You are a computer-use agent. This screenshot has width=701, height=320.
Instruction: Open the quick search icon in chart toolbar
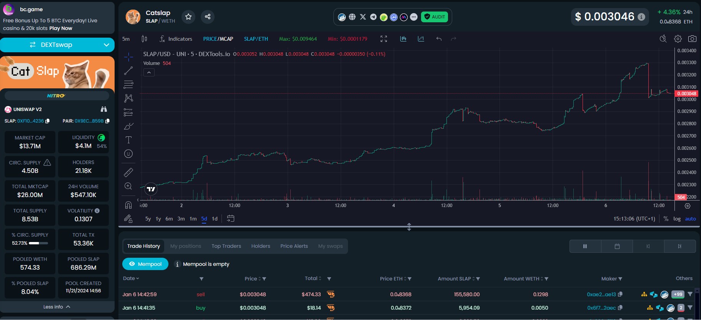(663, 39)
